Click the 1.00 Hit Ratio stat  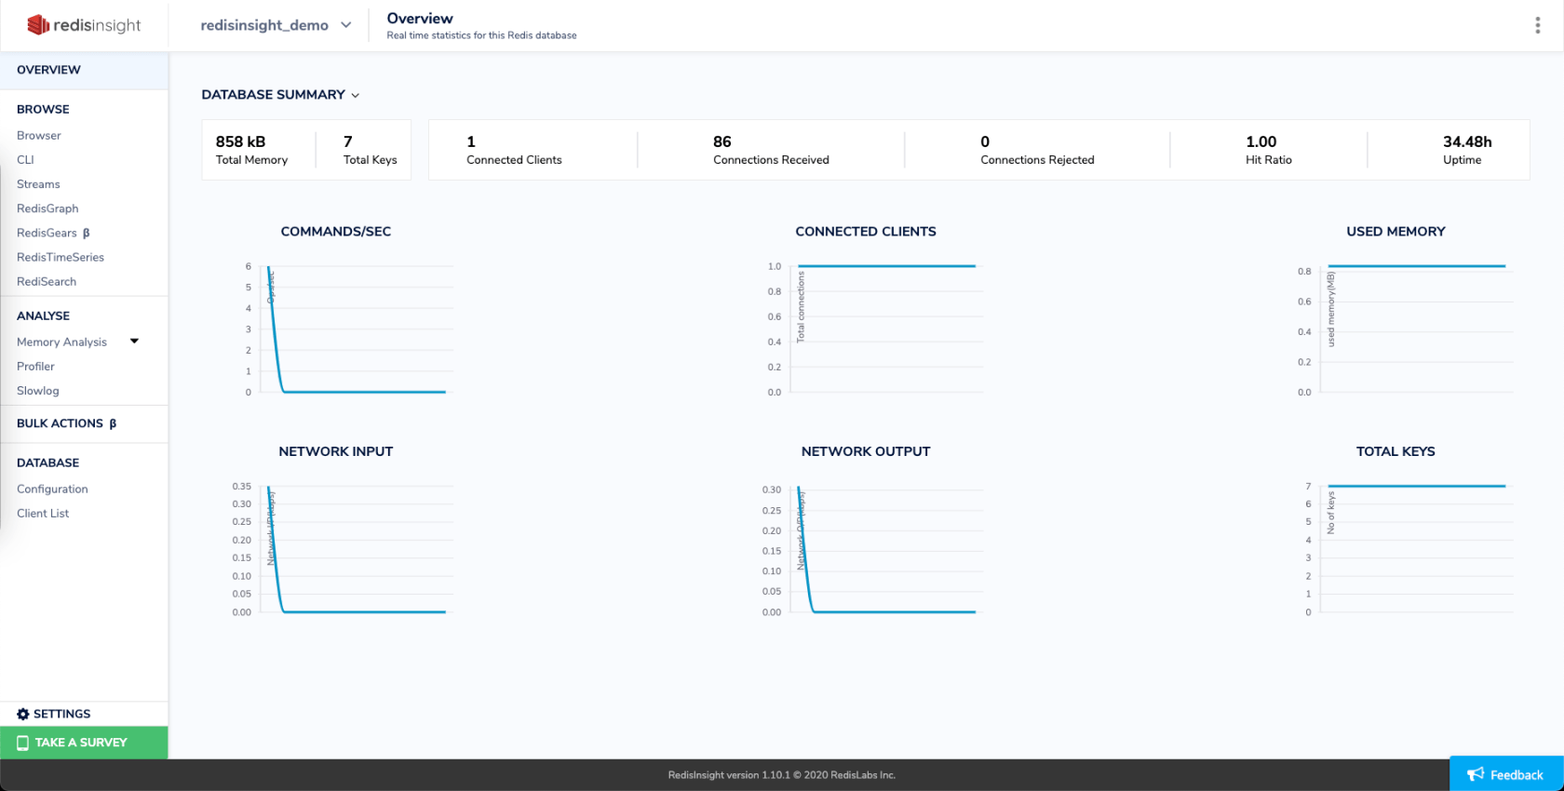(x=1269, y=150)
